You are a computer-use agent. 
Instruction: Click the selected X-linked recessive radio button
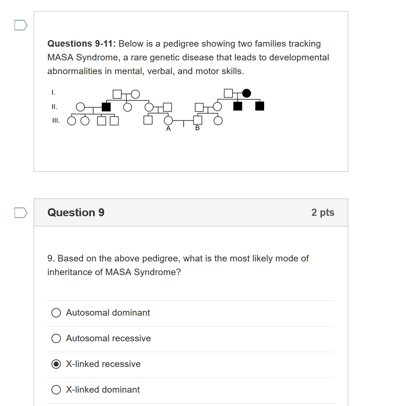coord(56,364)
